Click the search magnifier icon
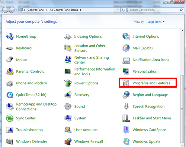Image resolution: width=186 pixels, height=147 pixels. pyautogui.click(x=181, y=10)
